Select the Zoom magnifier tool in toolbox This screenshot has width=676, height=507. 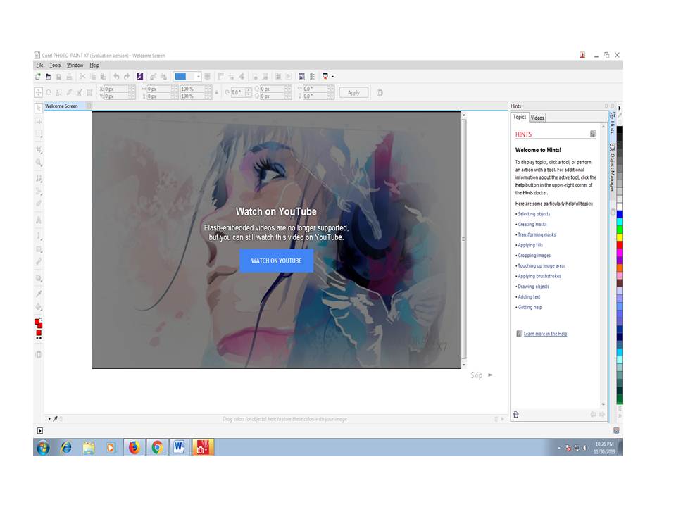pyautogui.click(x=39, y=163)
